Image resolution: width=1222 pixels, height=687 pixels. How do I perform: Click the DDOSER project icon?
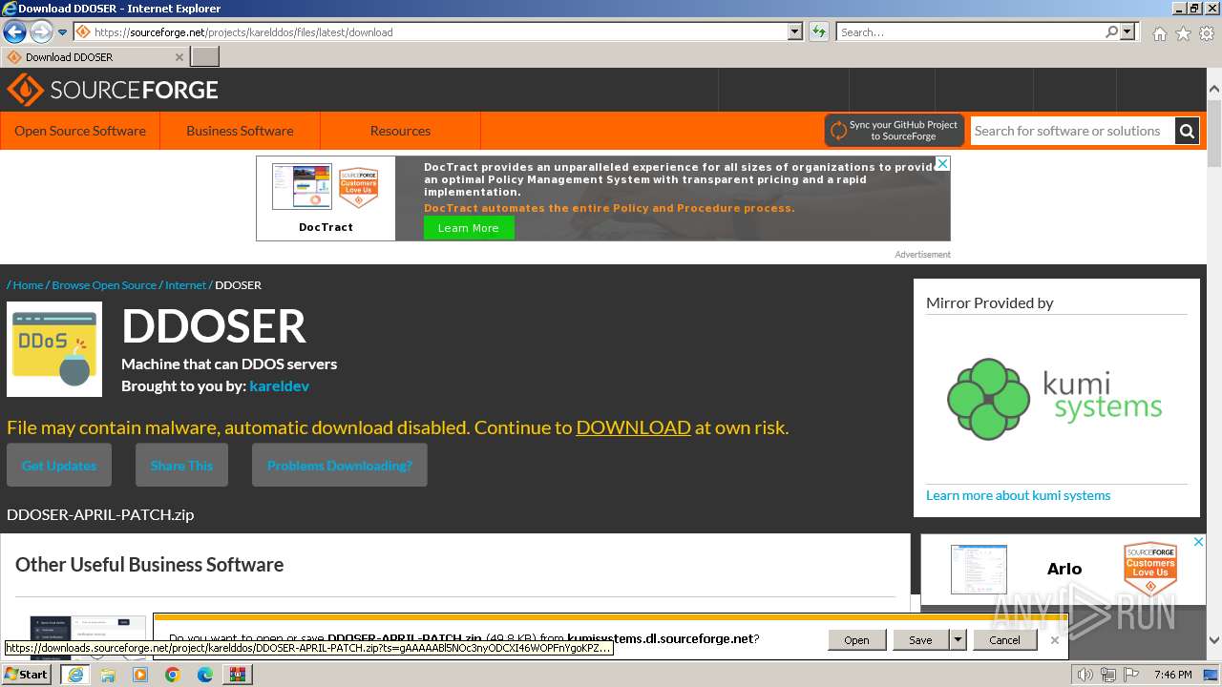point(54,349)
